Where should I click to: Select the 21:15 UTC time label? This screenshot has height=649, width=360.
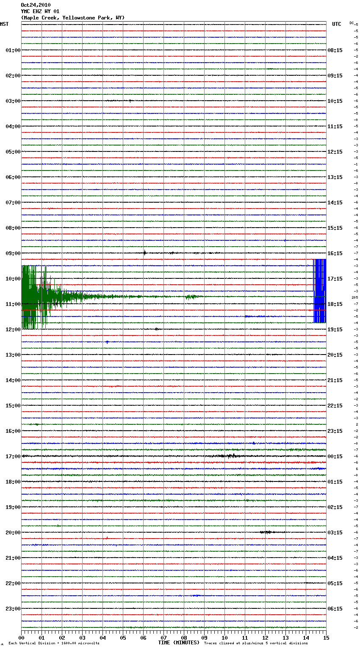(335, 380)
